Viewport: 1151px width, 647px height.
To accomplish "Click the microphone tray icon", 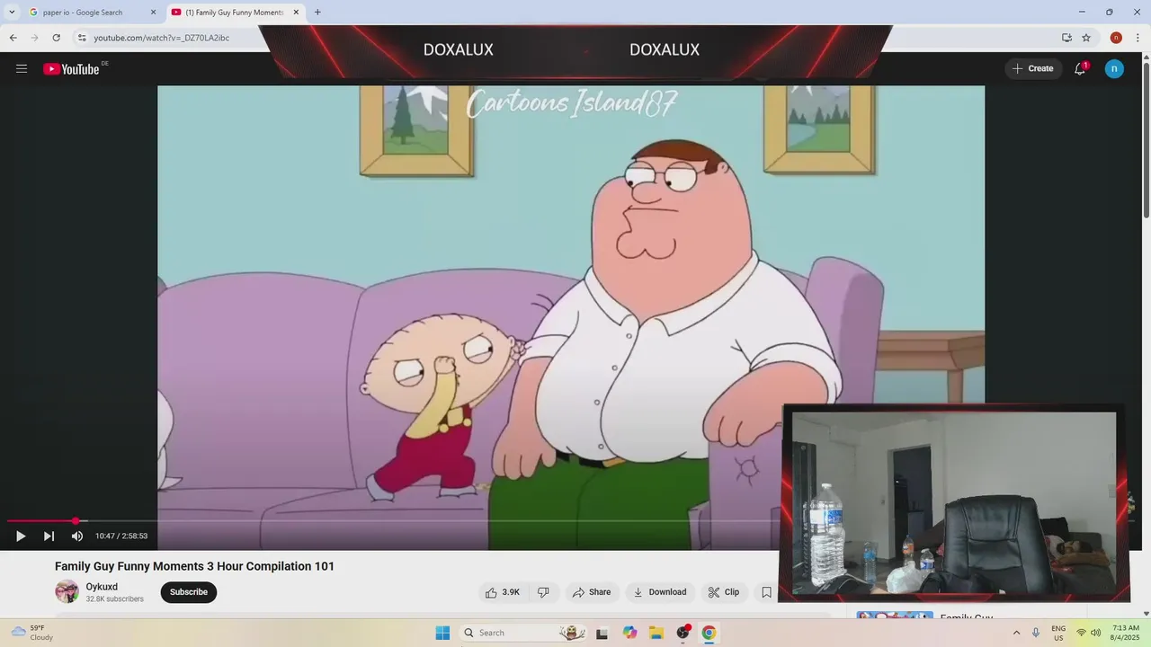I will point(1036,633).
